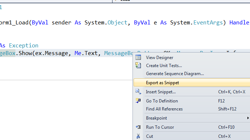250x140 pixels.
Task: Click ex.Message in the code line
Action: tap(51, 53)
